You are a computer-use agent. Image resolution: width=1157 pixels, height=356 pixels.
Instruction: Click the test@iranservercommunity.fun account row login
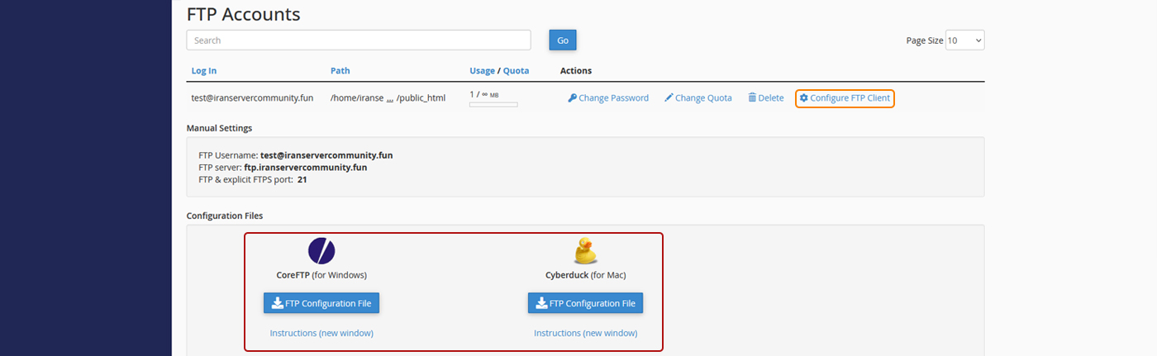tap(252, 98)
